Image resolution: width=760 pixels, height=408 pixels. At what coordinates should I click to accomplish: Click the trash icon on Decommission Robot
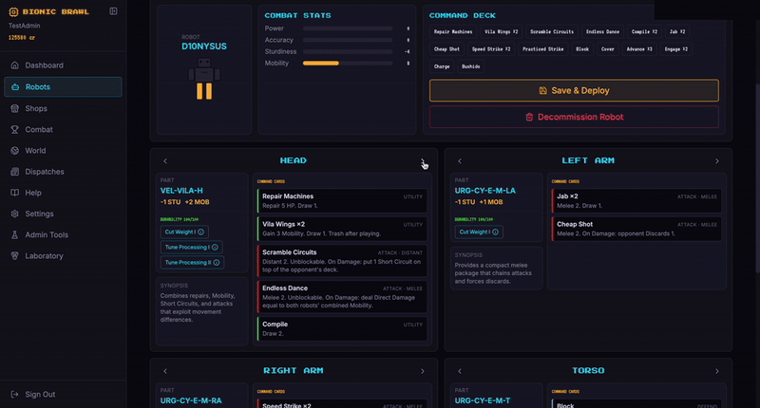pos(529,117)
